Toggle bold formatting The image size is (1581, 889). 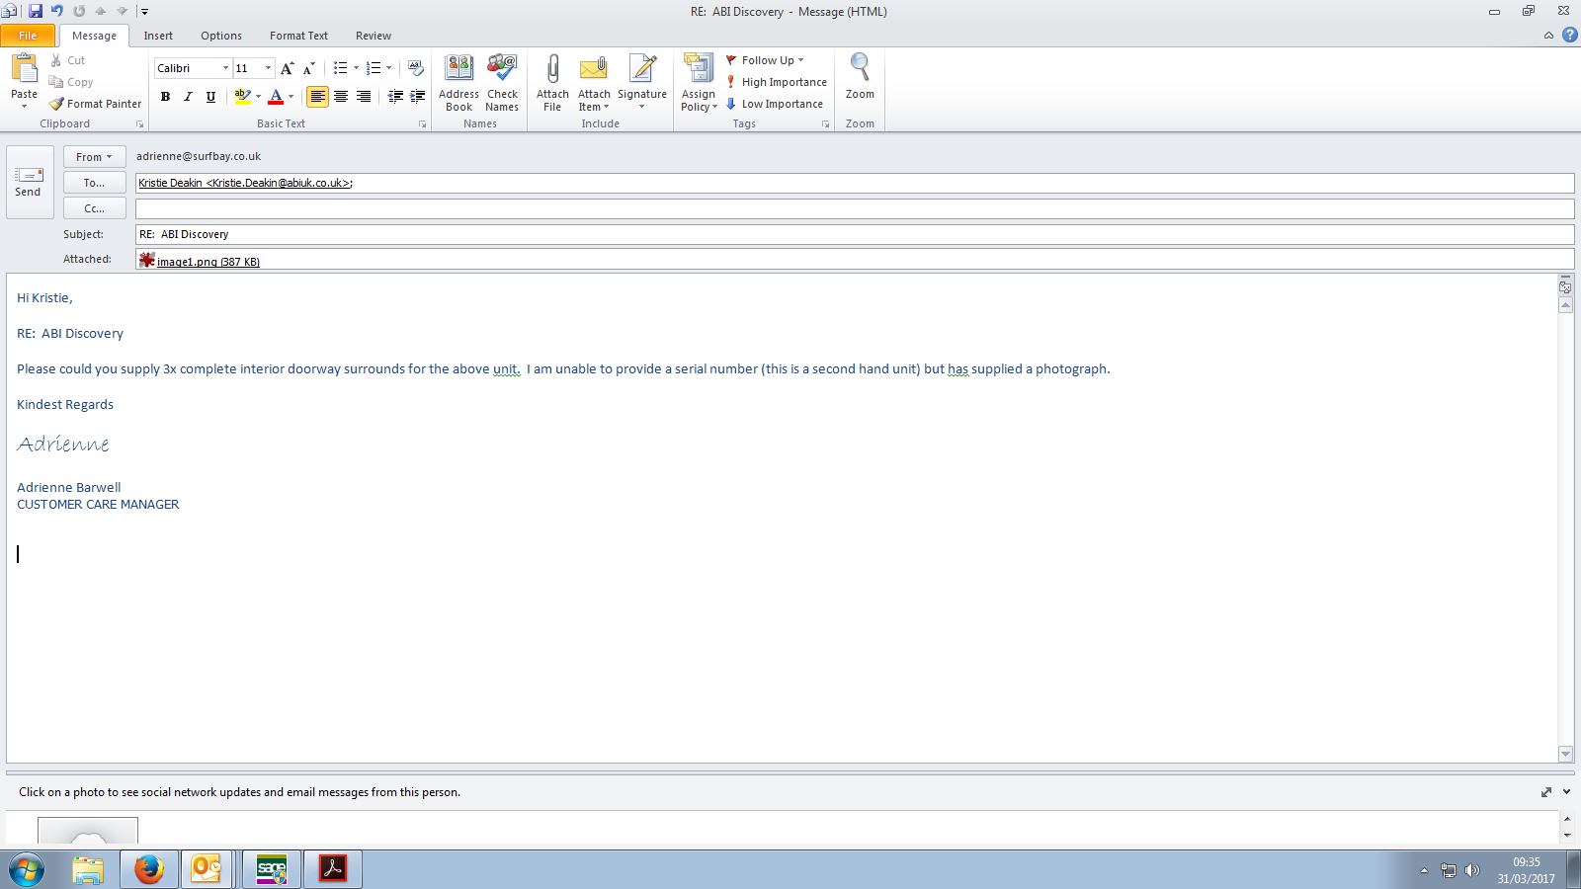tap(165, 97)
